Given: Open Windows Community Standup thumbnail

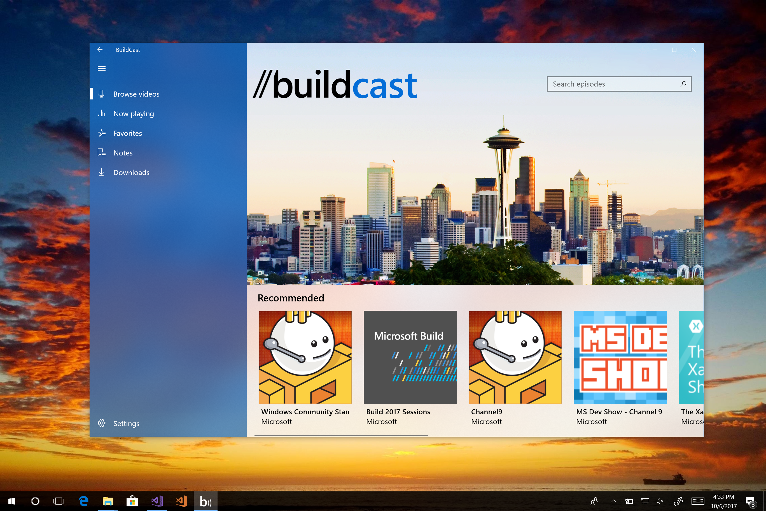Looking at the screenshot, I should (305, 357).
